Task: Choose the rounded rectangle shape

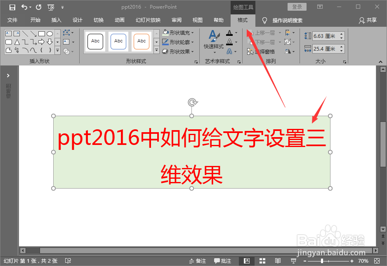Action: 8,42
